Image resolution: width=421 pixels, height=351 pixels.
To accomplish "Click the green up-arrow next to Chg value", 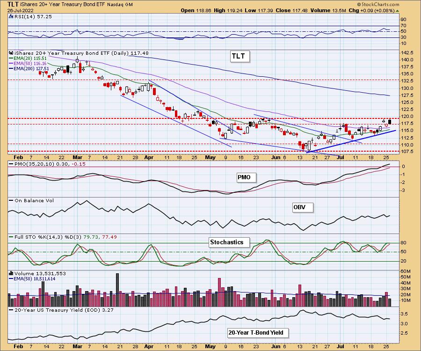I will pyautogui.click(x=397, y=11).
